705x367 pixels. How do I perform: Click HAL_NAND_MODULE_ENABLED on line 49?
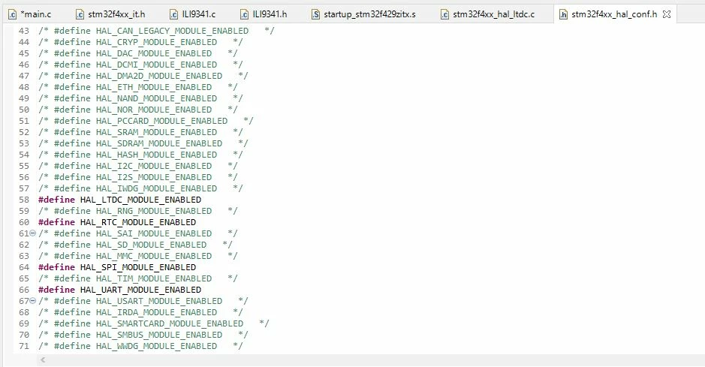tap(156, 98)
